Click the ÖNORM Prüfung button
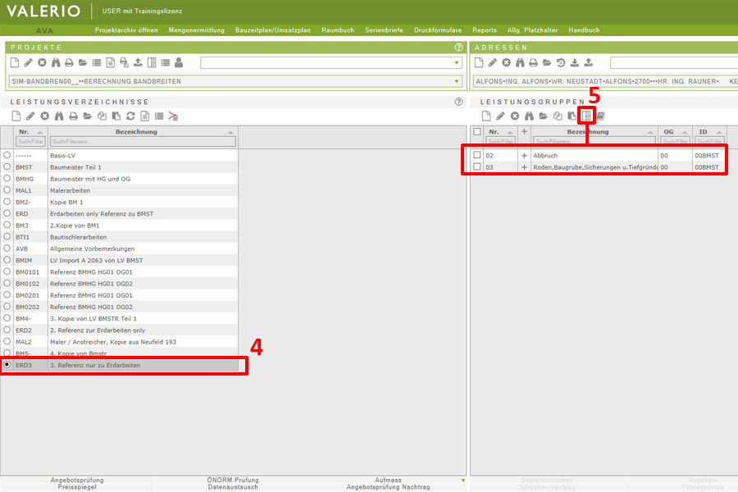Viewport: 738px width, 492px height. 233,480
